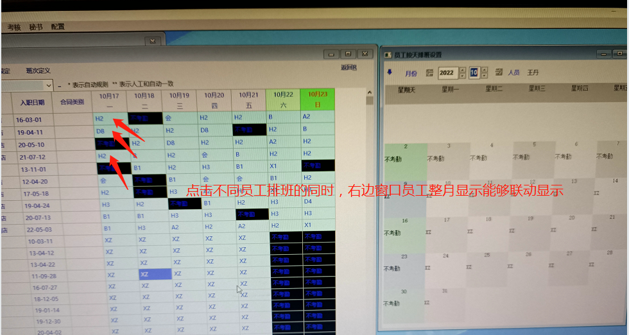Click the 班次定义 button
629x335 pixels.
pos(38,71)
